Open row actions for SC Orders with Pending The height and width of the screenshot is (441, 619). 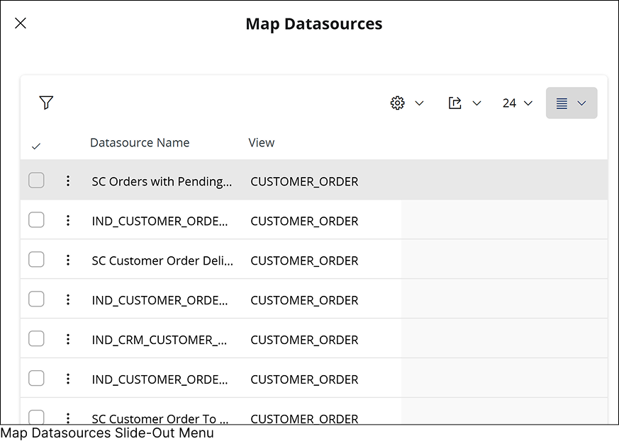coord(68,181)
